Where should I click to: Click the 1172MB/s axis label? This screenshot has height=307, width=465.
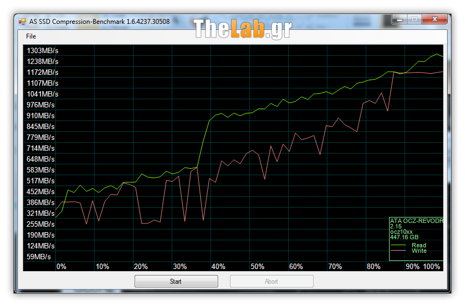tap(42, 72)
